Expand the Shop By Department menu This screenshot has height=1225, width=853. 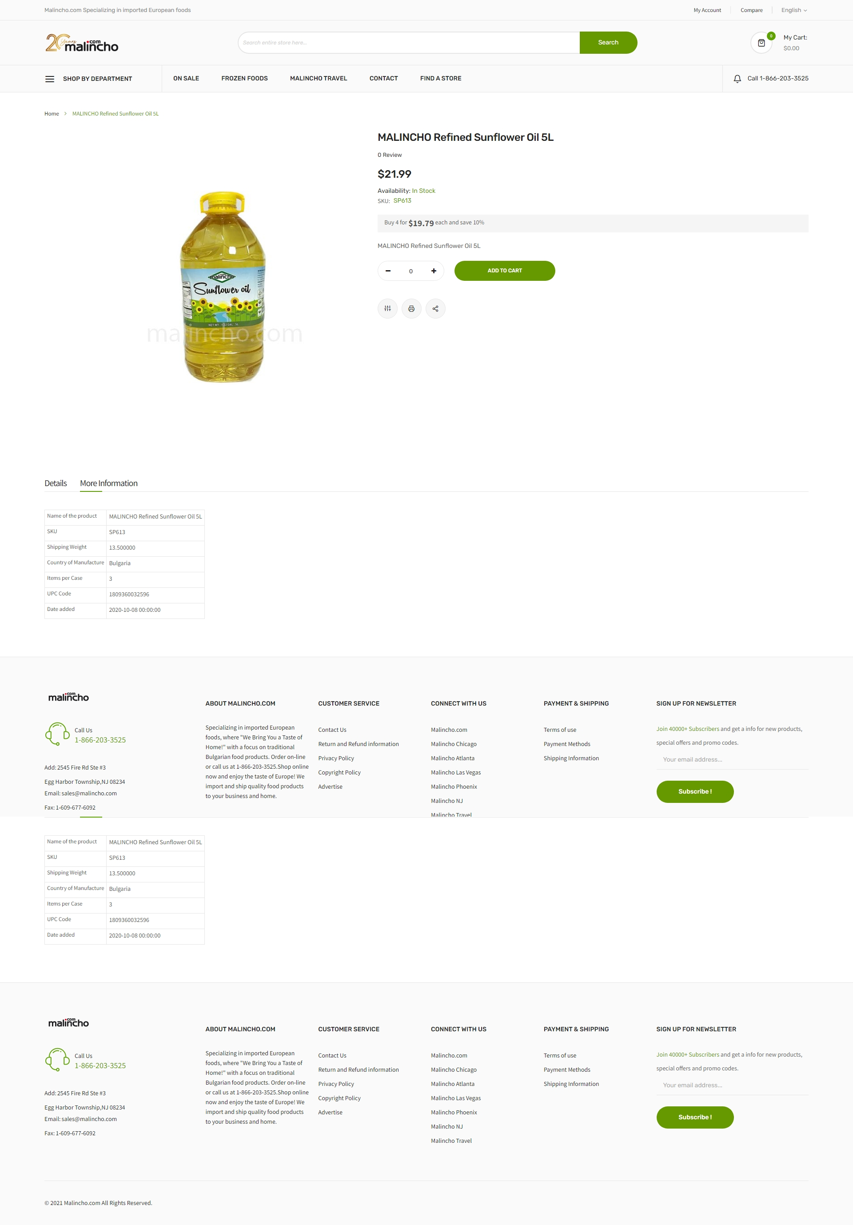click(98, 79)
